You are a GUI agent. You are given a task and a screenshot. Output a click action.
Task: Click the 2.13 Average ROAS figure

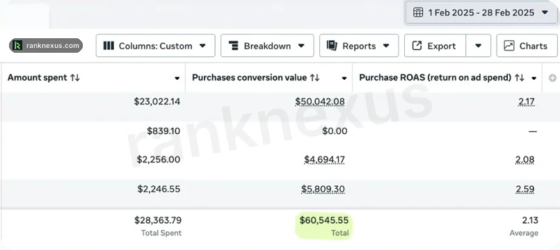[530, 220]
